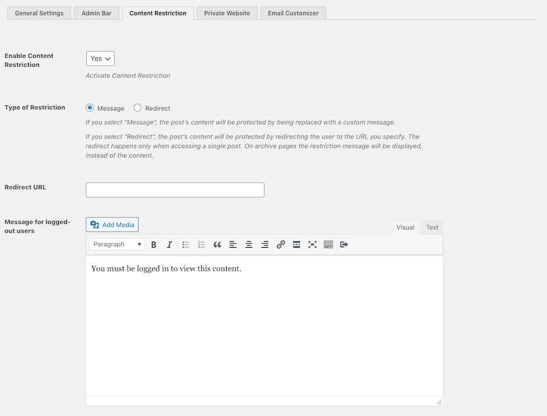The width and height of the screenshot is (547, 416).
Task: Click 'Message for logged-out users' label
Action: click(37, 227)
